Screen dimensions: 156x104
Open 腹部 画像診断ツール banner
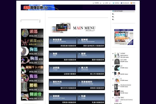point(32,78)
